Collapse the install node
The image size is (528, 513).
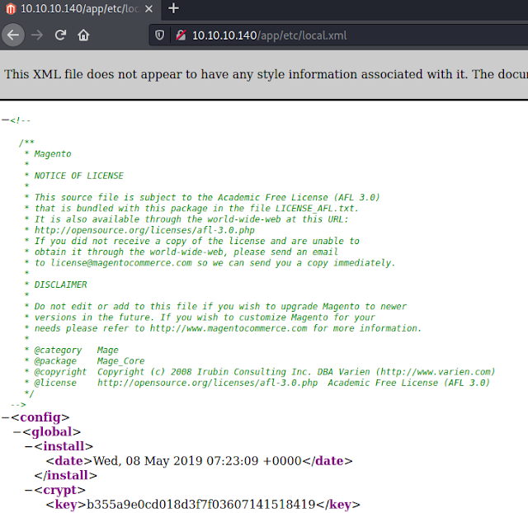point(29,446)
